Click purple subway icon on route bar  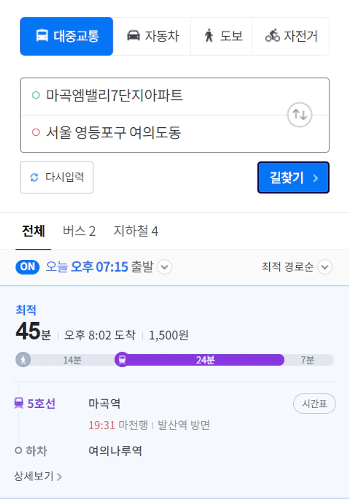tap(122, 360)
